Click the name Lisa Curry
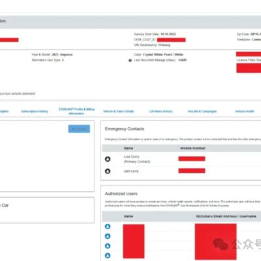Image resolution: width=261 pixels, height=261 pixels. [131, 157]
